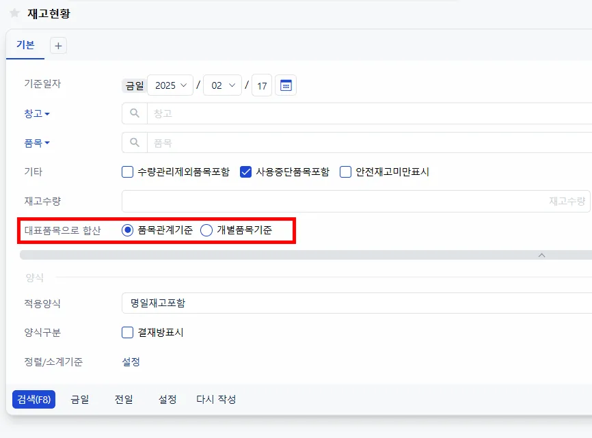Toggle the 결재방표시 checkbox
The width and height of the screenshot is (592, 438).
pos(128,332)
